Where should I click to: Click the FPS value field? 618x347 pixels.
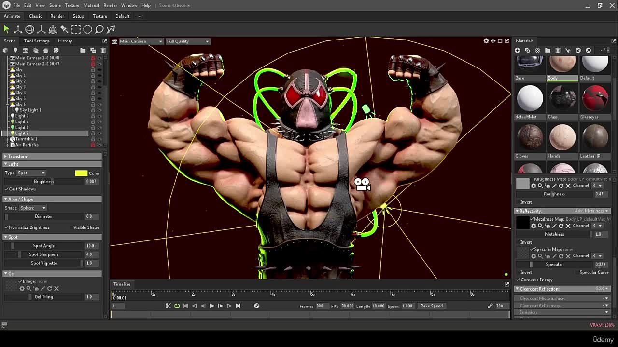click(347, 306)
